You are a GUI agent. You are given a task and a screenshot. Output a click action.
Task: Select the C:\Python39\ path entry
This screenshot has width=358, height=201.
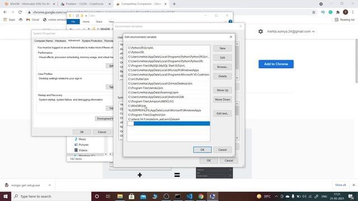click(x=168, y=52)
